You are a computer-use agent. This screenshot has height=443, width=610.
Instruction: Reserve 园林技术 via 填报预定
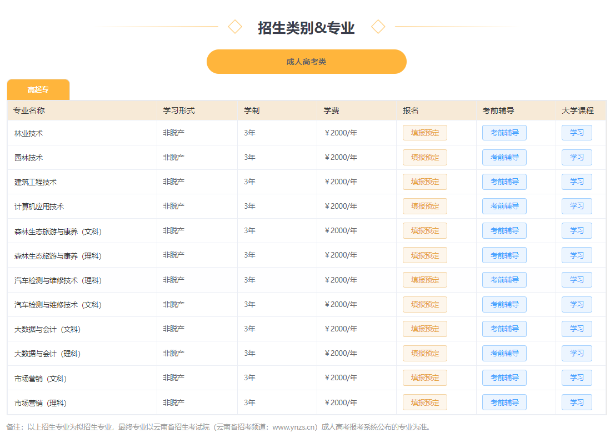point(425,158)
